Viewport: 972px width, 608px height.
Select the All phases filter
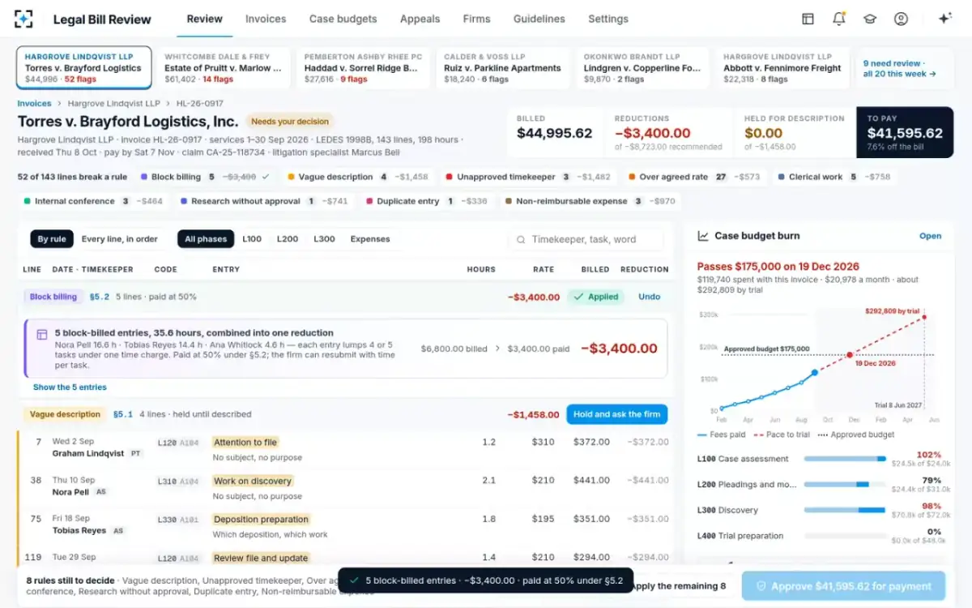pos(206,239)
